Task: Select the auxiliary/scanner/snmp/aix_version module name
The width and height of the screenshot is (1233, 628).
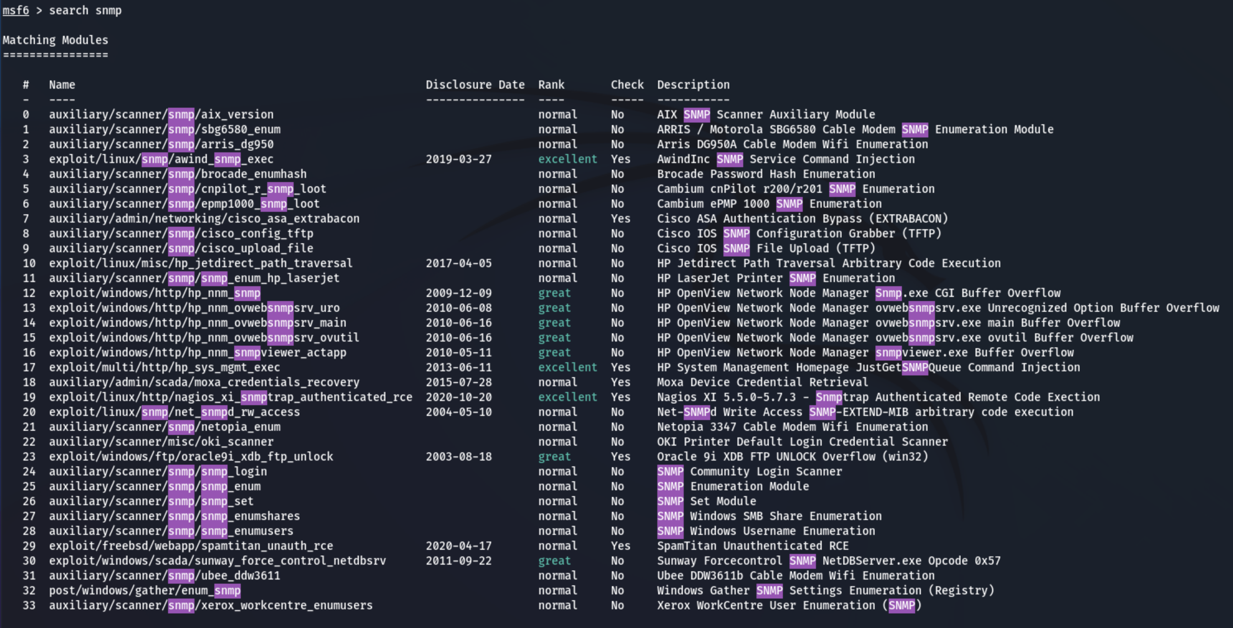Action: (161, 115)
